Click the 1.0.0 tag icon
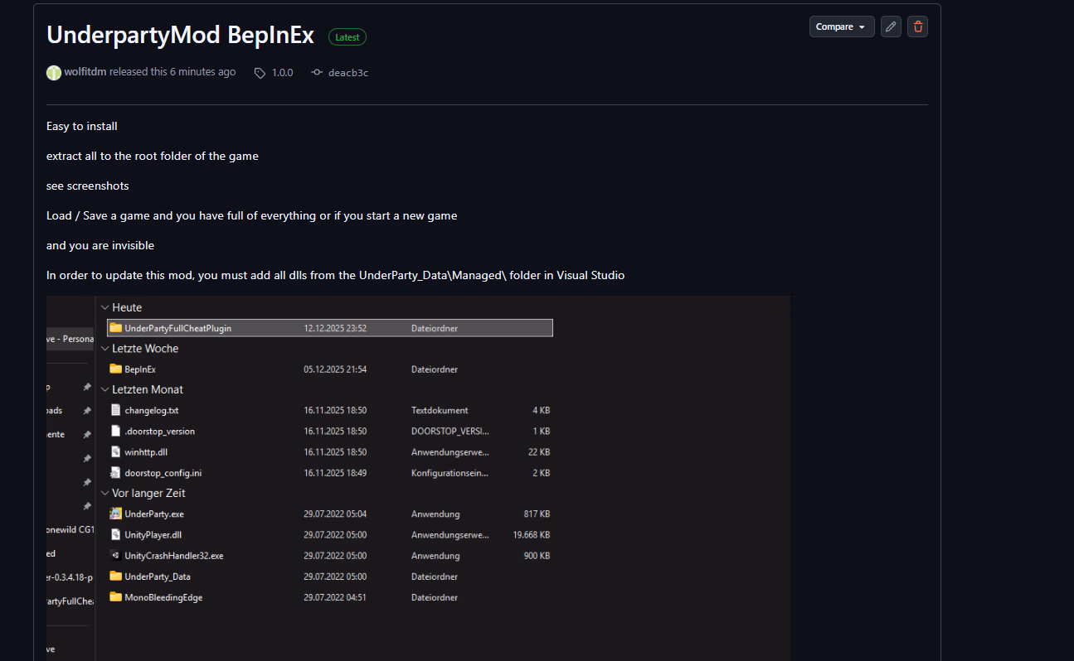 [x=260, y=73]
